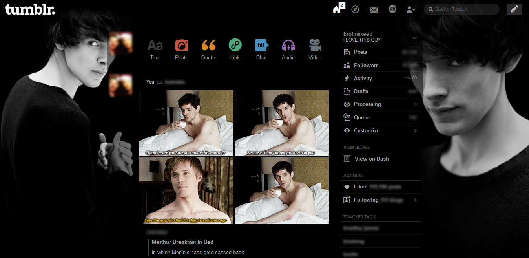Viewport: 529px width, 258px height.
Task: Click the blurred reblogged-from username
Action: point(175,82)
